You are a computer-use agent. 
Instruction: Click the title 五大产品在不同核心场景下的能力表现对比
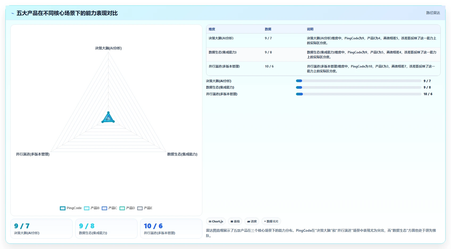pos(67,13)
